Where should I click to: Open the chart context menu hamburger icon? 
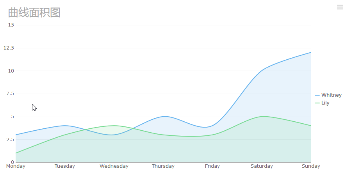(340, 7)
